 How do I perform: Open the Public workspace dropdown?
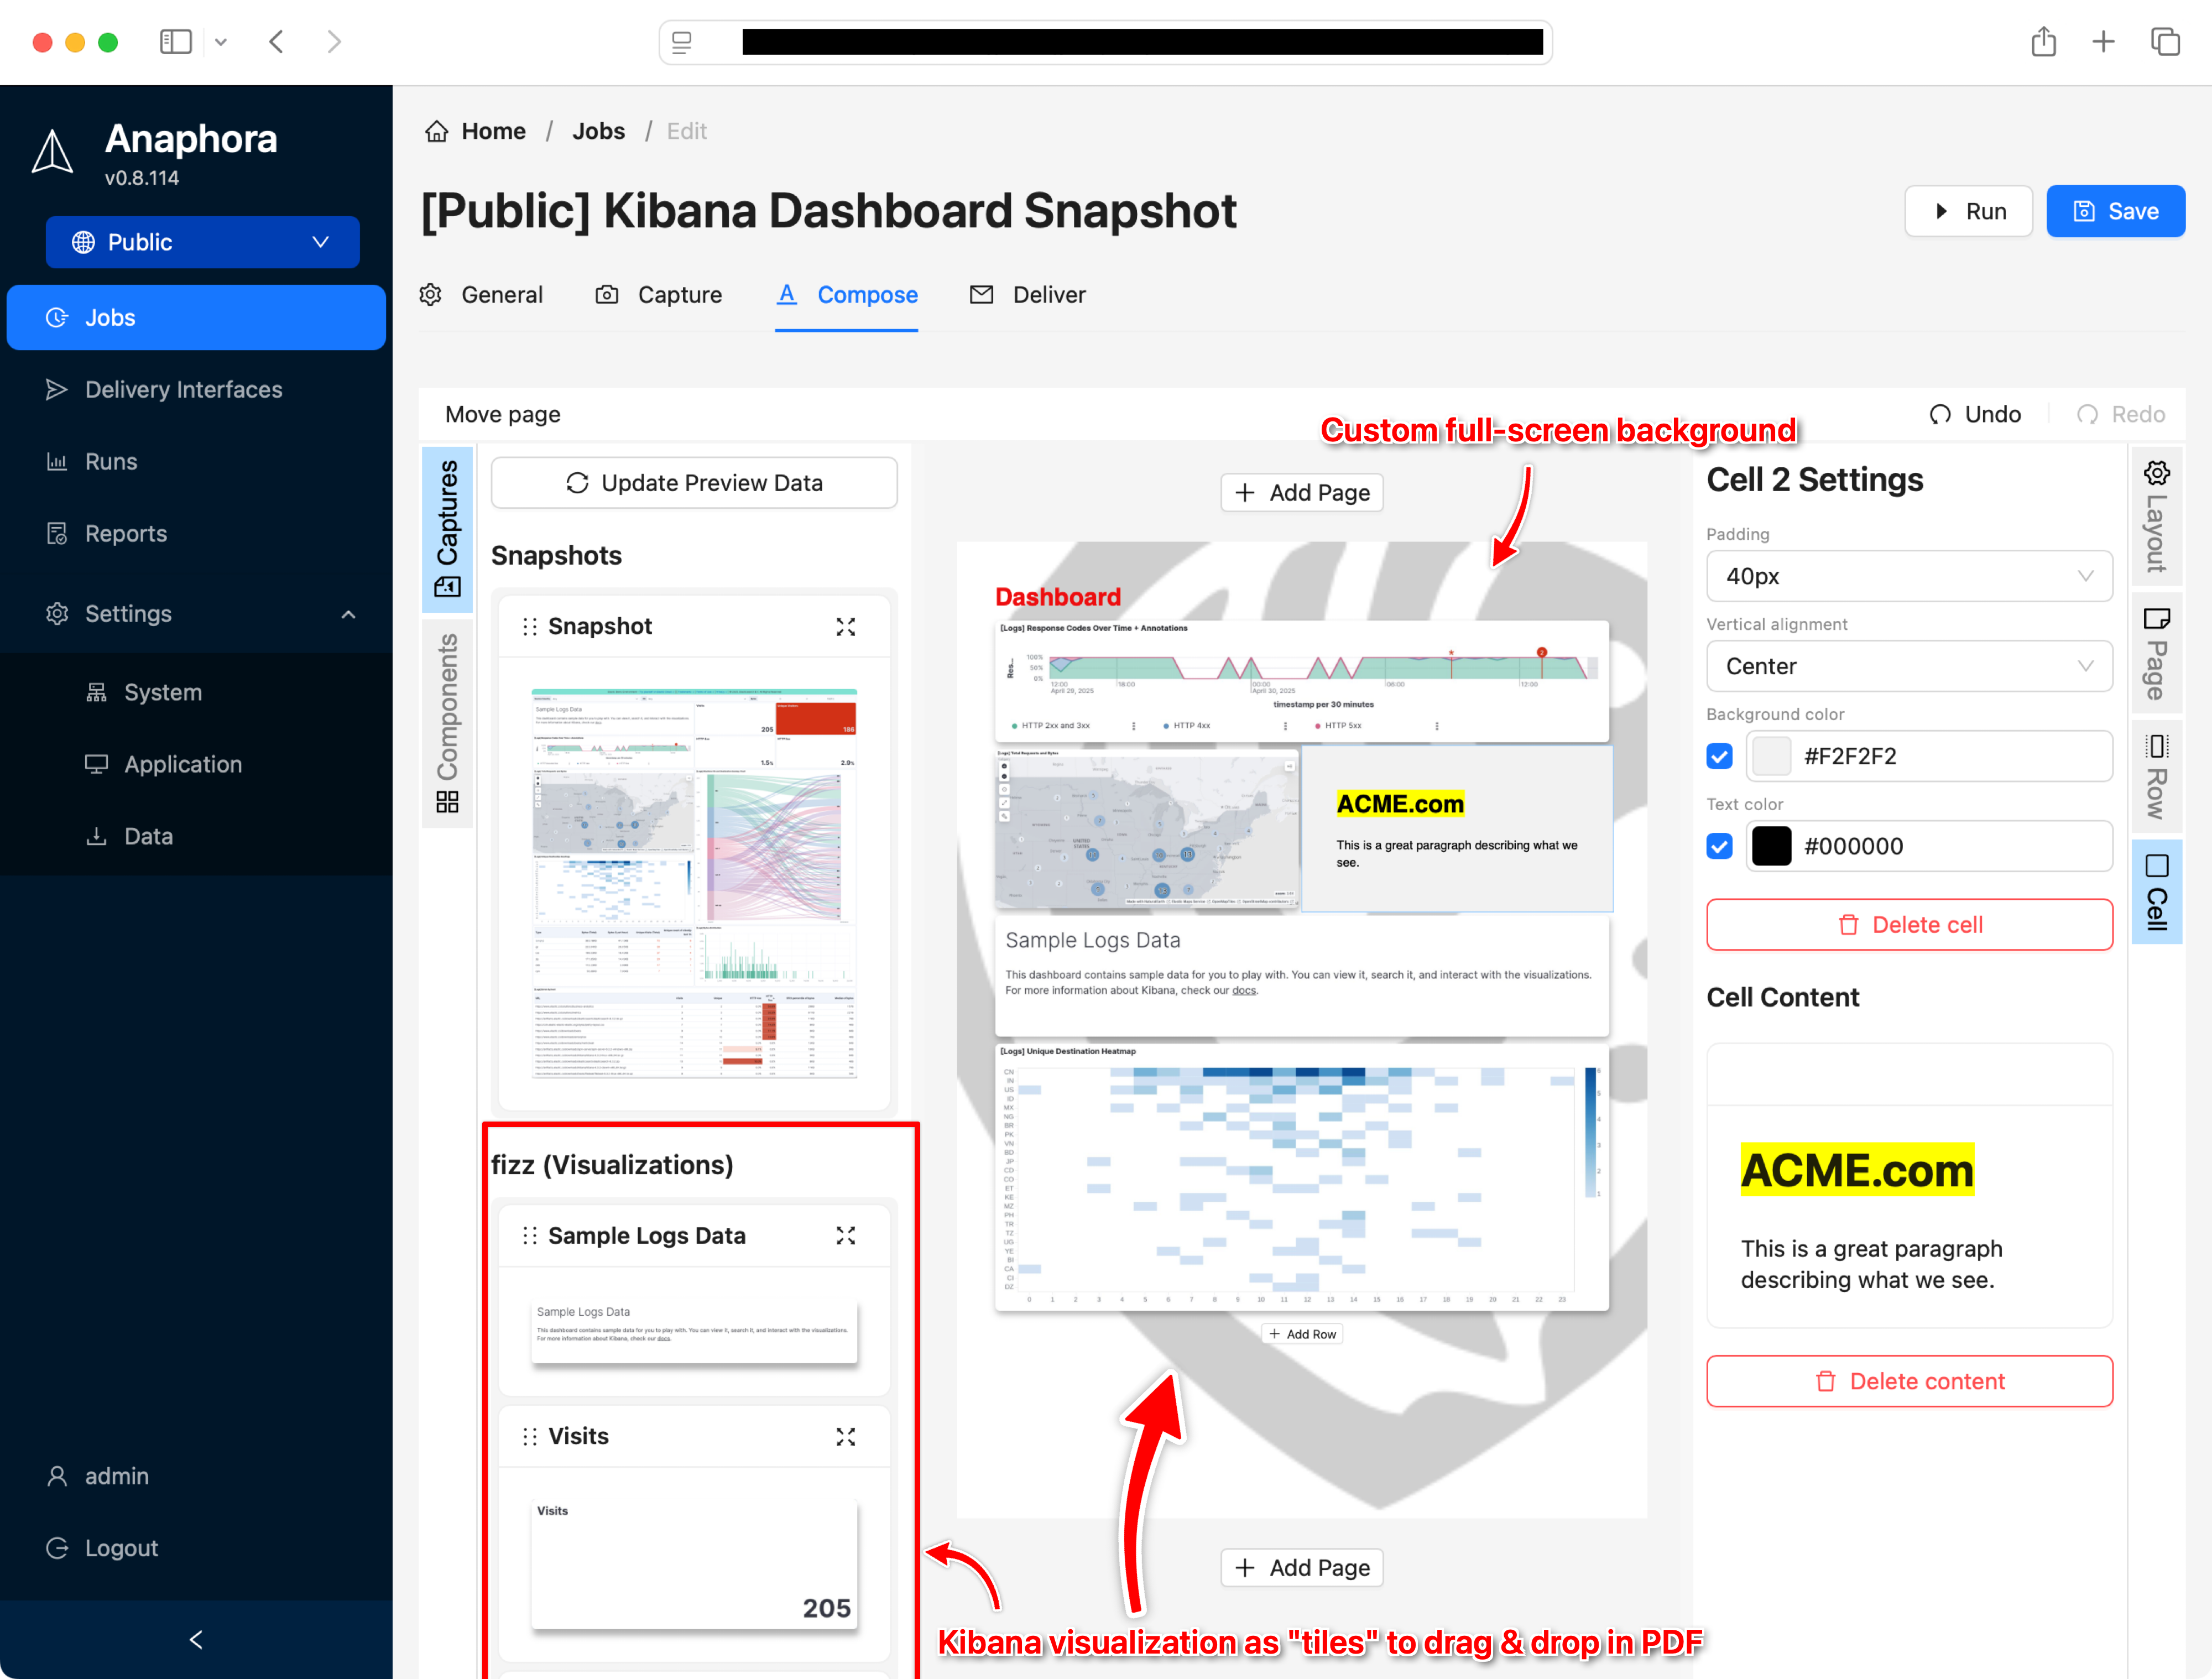pyautogui.click(x=202, y=242)
